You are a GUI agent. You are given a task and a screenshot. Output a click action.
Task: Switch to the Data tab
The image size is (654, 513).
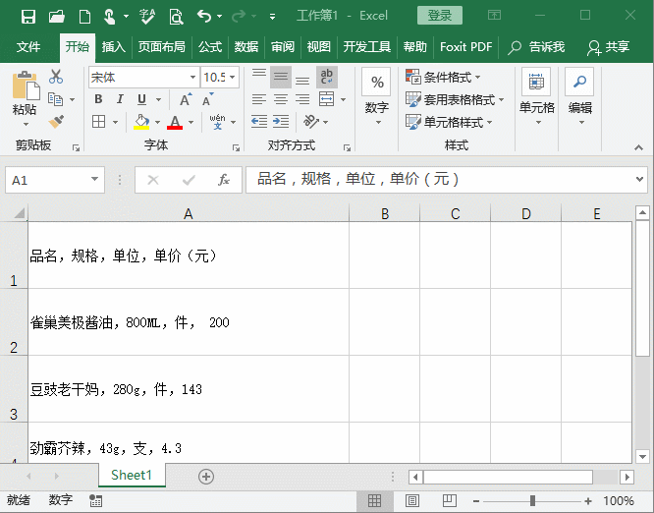(246, 47)
